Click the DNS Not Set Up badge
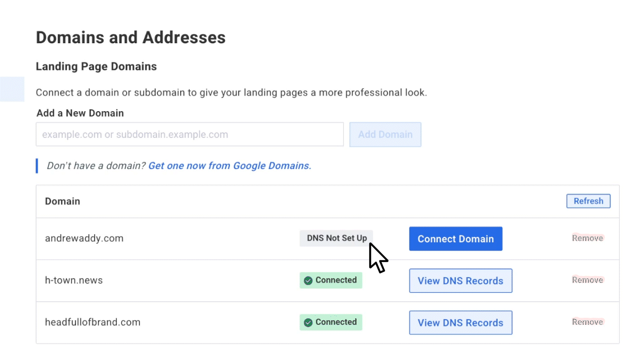The height and width of the screenshot is (362, 644). [337, 238]
